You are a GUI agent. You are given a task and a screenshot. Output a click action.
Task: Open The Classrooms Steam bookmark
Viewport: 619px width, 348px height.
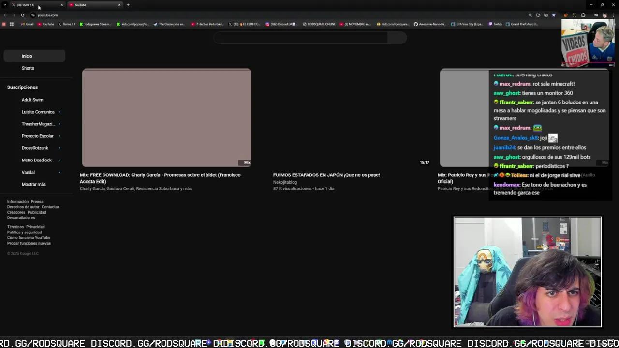click(x=169, y=24)
